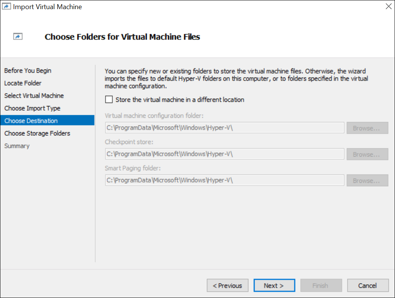Select the Choose Destination step
The image size is (395, 298).
pyautogui.click(x=31, y=121)
